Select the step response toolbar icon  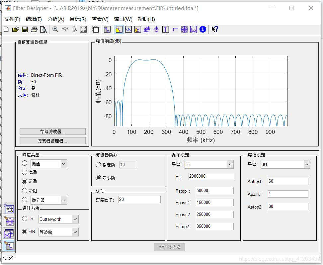175,29
